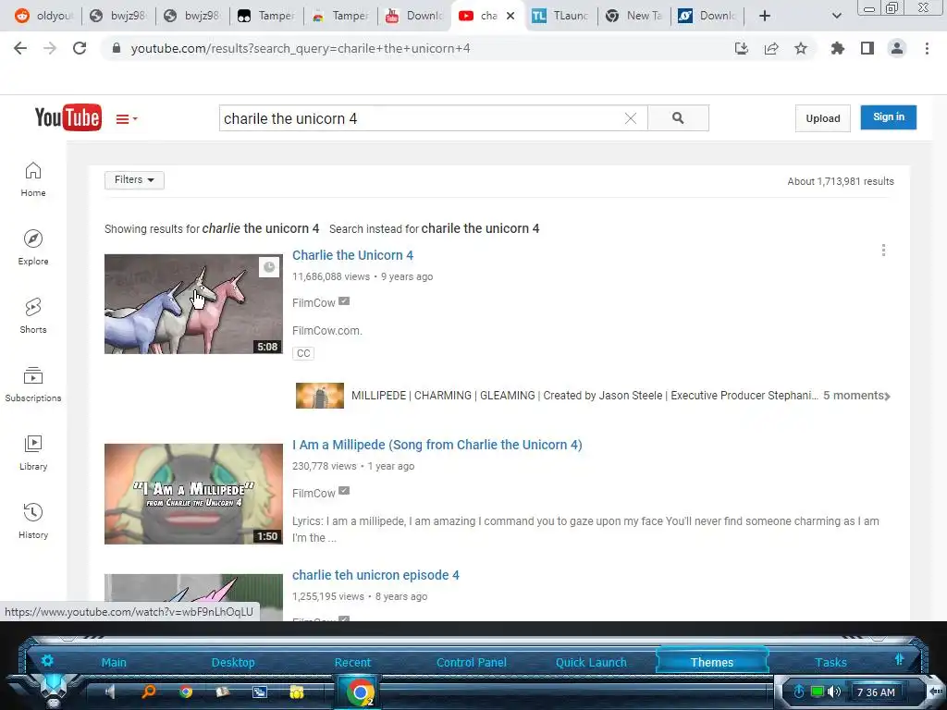
Task: Click the orange search magnifier in taskbar
Action: click(149, 692)
